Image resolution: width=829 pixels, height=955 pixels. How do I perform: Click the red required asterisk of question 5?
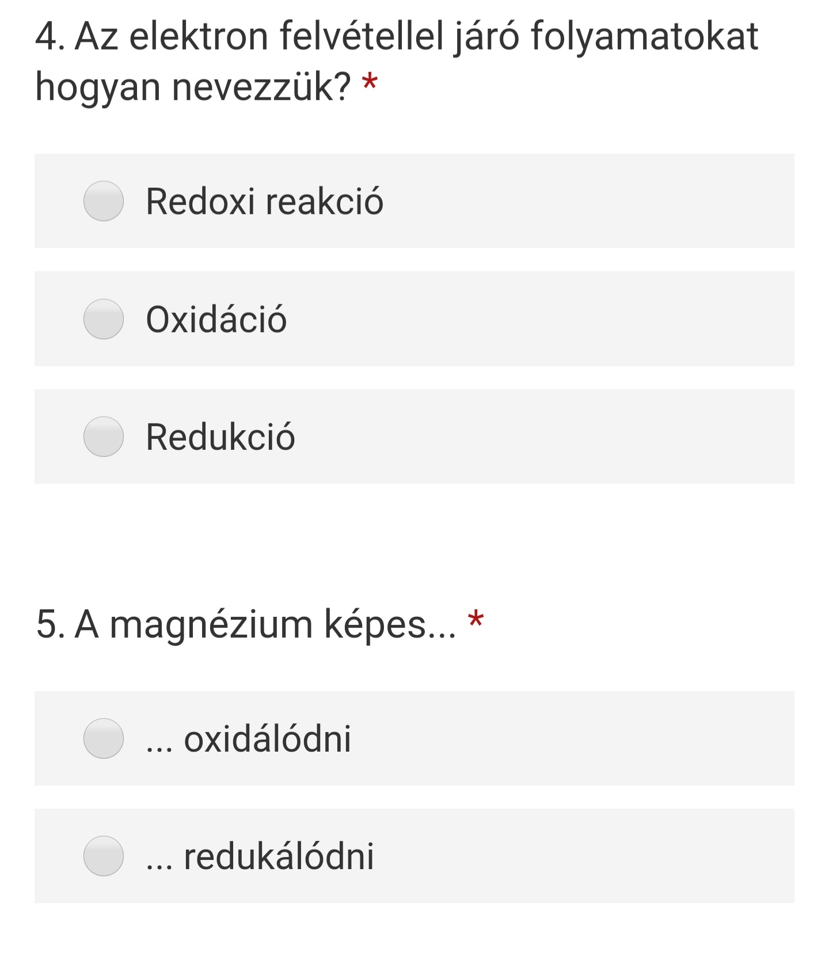[476, 620]
